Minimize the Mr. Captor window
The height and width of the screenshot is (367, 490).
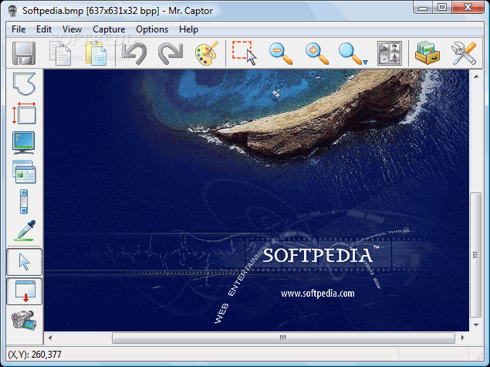tap(423, 8)
